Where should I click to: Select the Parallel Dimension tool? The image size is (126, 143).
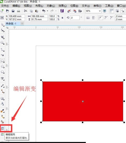[2, 86]
